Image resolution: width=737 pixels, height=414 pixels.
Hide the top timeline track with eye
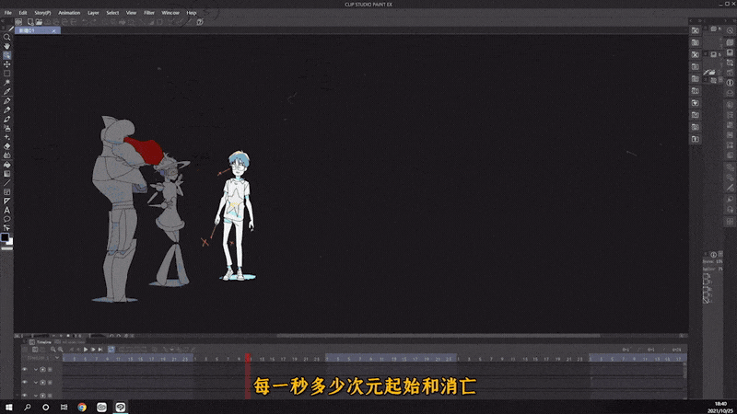(x=25, y=370)
